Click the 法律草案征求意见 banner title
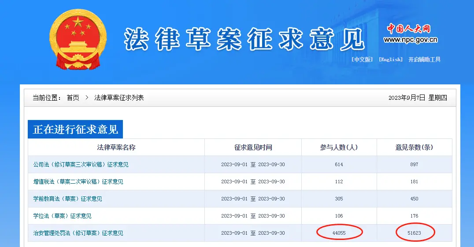 244,40
